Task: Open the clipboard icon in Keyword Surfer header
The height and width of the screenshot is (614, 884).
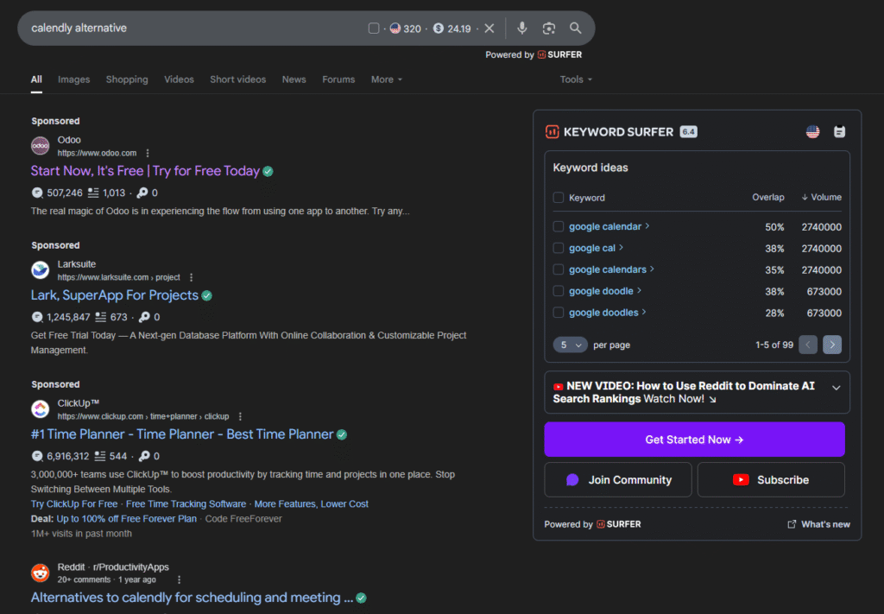Action: pos(839,132)
